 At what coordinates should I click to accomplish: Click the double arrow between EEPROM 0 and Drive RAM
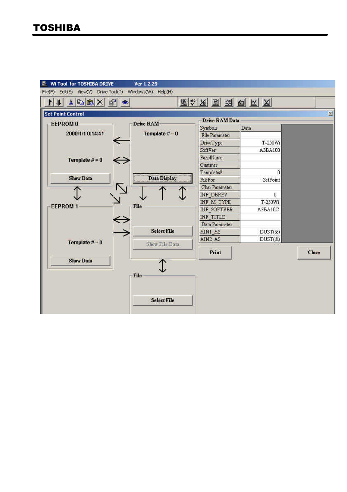coord(121,160)
